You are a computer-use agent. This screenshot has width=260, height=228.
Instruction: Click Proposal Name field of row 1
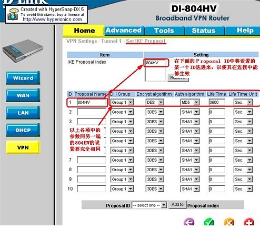(x=92, y=102)
